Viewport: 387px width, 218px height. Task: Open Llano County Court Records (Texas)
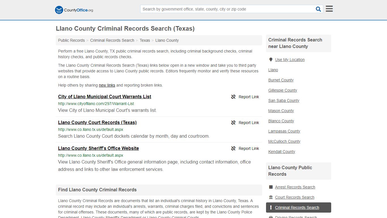click(x=97, y=122)
